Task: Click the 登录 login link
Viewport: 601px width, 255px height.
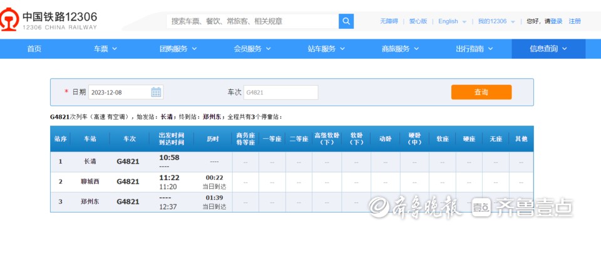Action: click(x=556, y=21)
